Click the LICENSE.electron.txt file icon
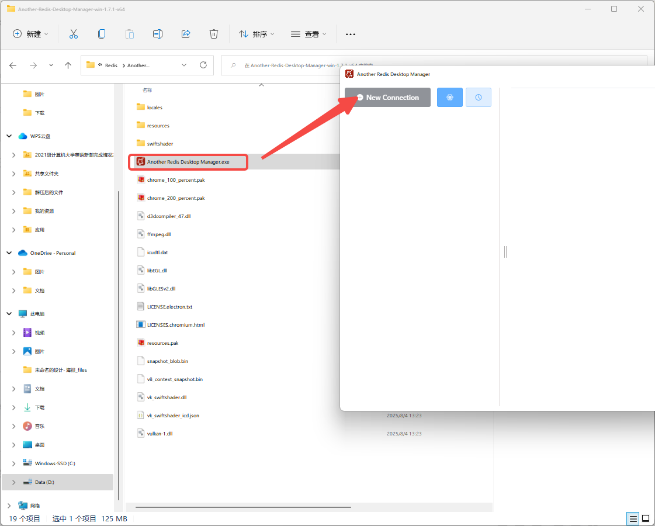This screenshot has width=655, height=526. (x=141, y=307)
